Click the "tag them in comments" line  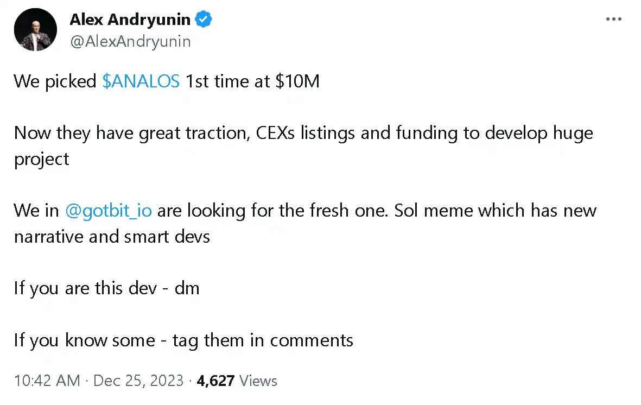tap(263, 340)
